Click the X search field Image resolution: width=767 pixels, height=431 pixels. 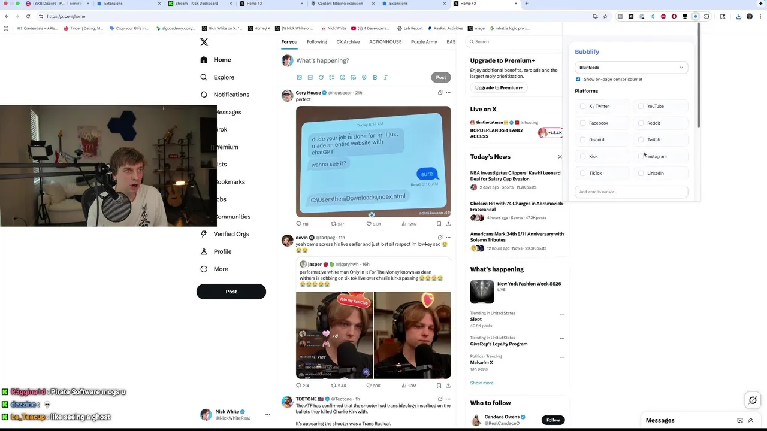click(x=514, y=42)
